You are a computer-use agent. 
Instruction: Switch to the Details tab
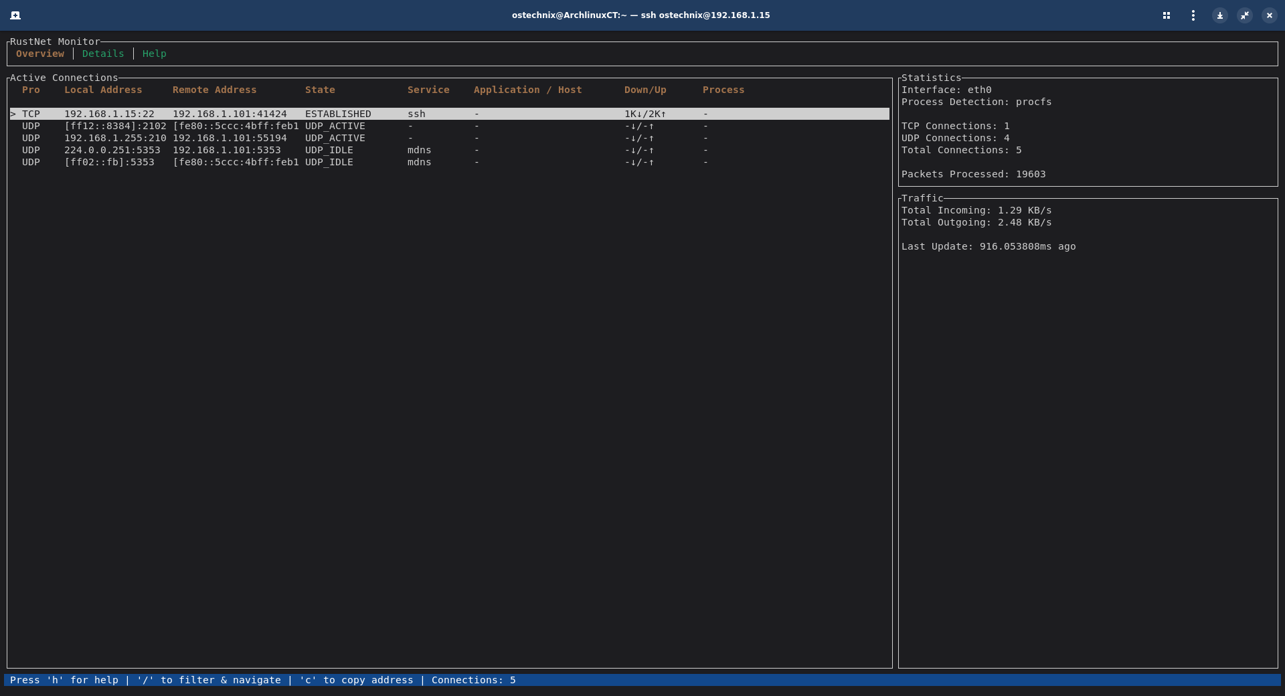pos(102,54)
